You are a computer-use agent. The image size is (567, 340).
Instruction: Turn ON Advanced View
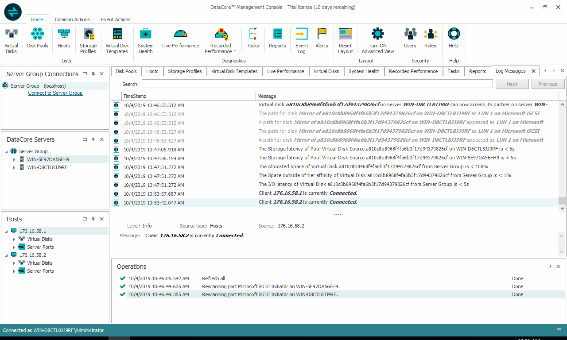[x=378, y=41]
